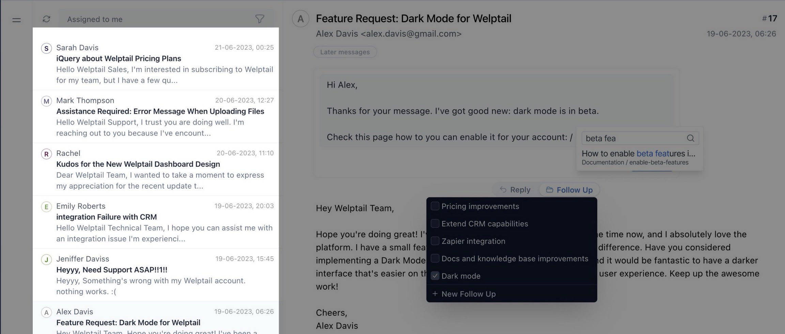Enable Zapier integration follow up
The height and width of the screenshot is (334, 785).
[x=435, y=241]
